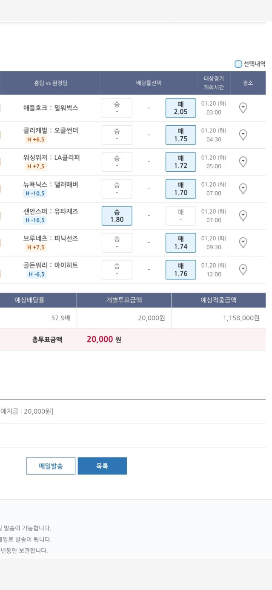Screen dimensions: 272x590
Task: Select 승 option for 워싱위저 vs LA클리퍼
Action: (x=117, y=161)
